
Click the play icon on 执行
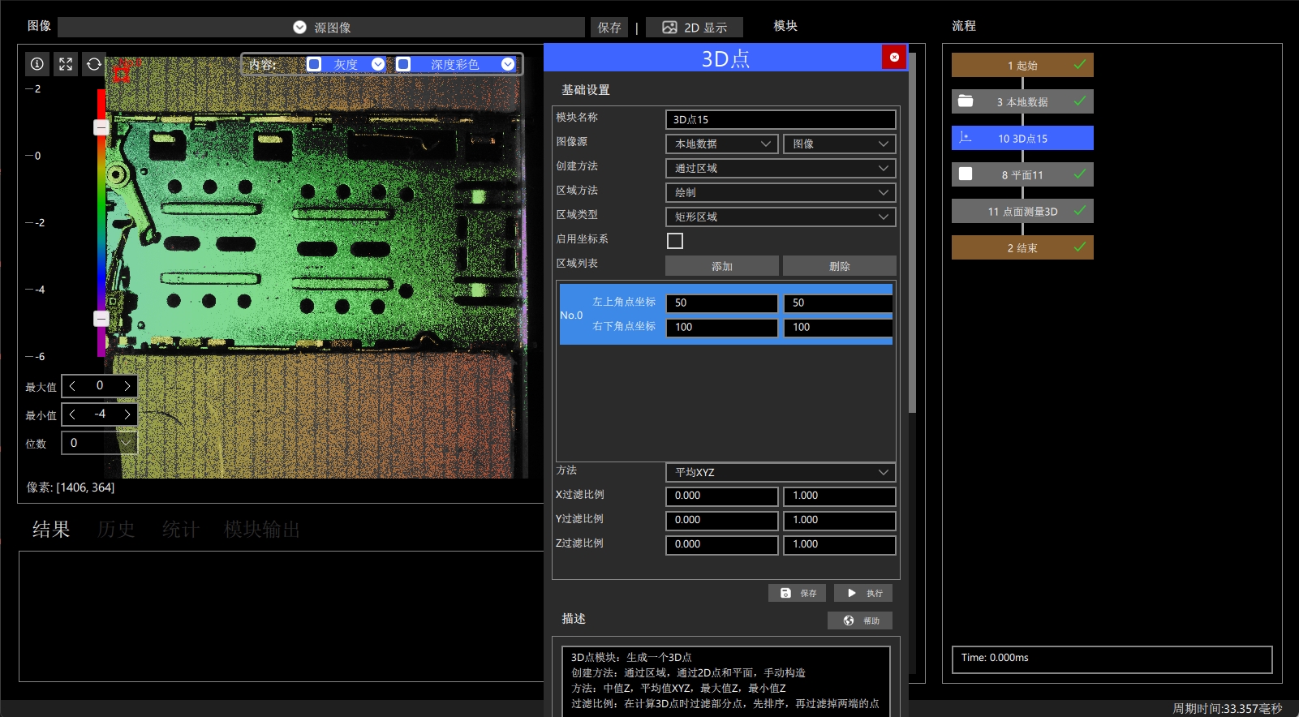[851, 593]
